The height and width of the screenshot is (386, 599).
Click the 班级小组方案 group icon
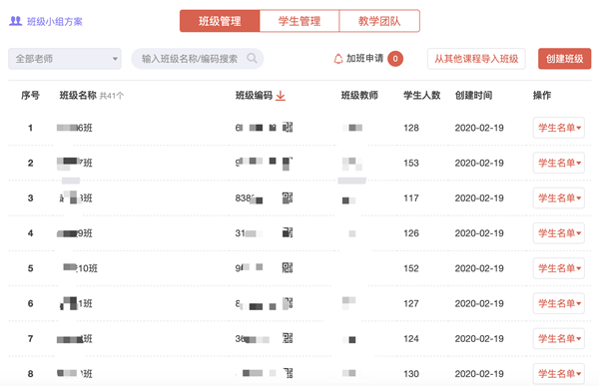tap(16, 21)
